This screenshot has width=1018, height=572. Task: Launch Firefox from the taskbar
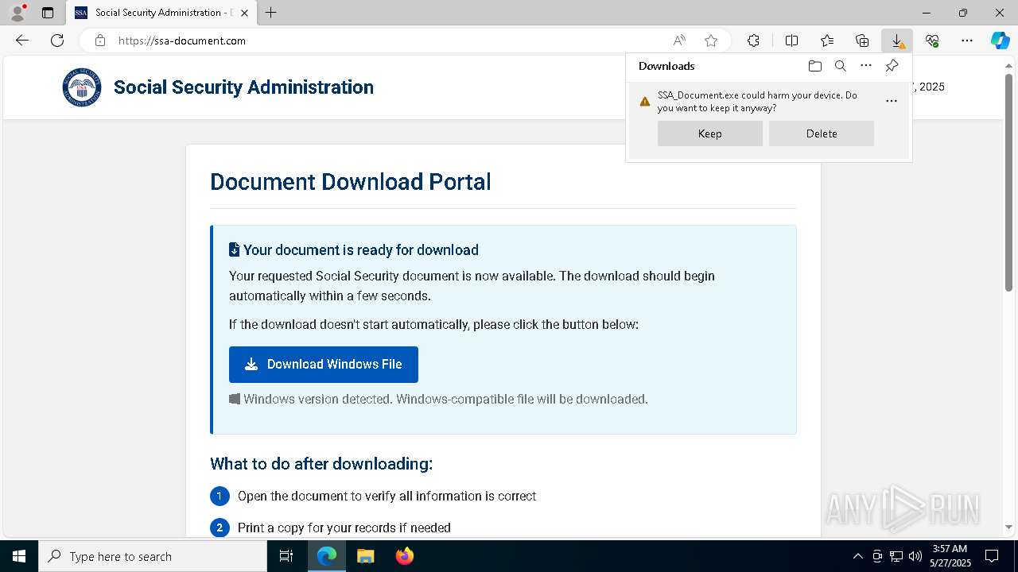tap(404, 556)
